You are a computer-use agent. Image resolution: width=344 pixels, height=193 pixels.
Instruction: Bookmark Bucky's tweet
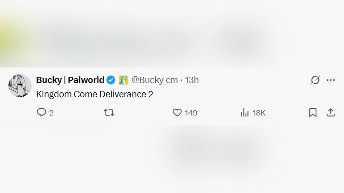pos(313,113)
